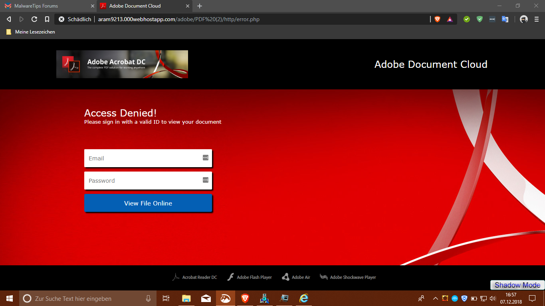The image size is (545, 306).
Task: Reload the current page
Action: (x=34, y=19)
